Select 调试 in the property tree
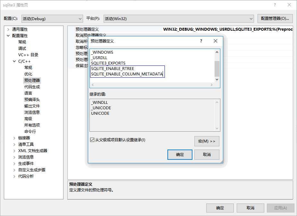This screenshot has width=297, height=216. [x=22, y=48]
